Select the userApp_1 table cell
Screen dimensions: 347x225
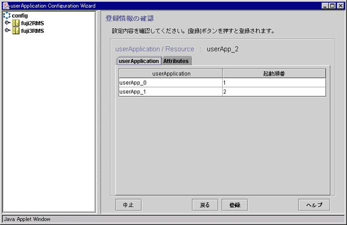click(x=171, y=92)
